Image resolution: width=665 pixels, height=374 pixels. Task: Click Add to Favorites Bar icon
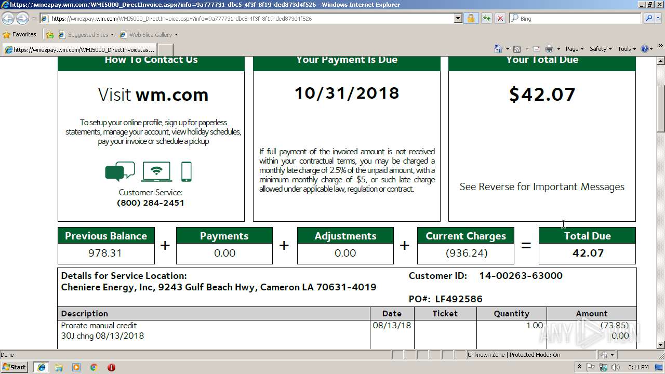(50, 35)
